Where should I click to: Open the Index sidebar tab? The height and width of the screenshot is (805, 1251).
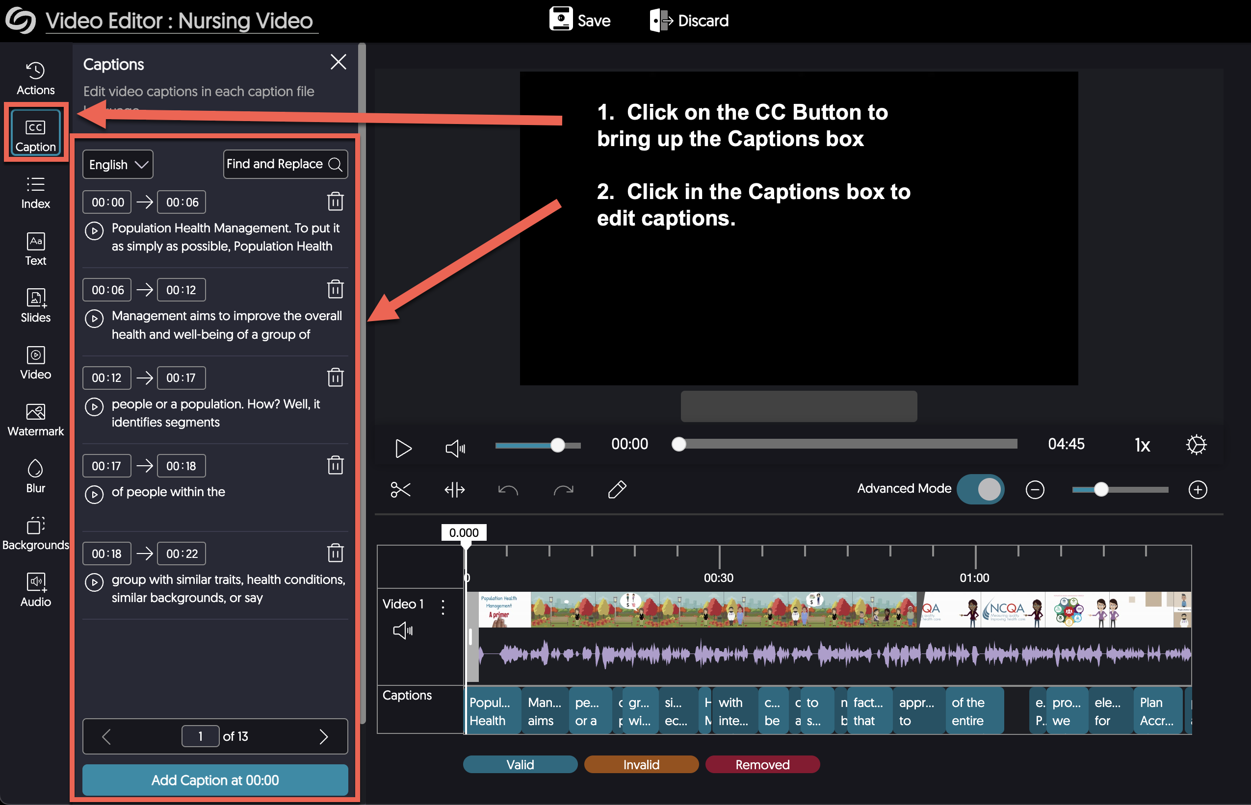point(35,192)
